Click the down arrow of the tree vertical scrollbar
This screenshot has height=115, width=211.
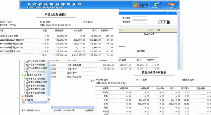tap(48, 99)
